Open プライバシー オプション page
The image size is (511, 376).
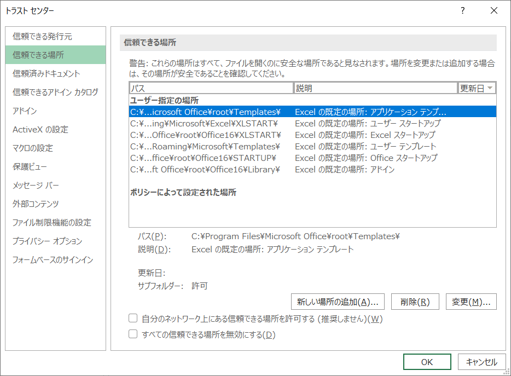click(x=55, y=241)
